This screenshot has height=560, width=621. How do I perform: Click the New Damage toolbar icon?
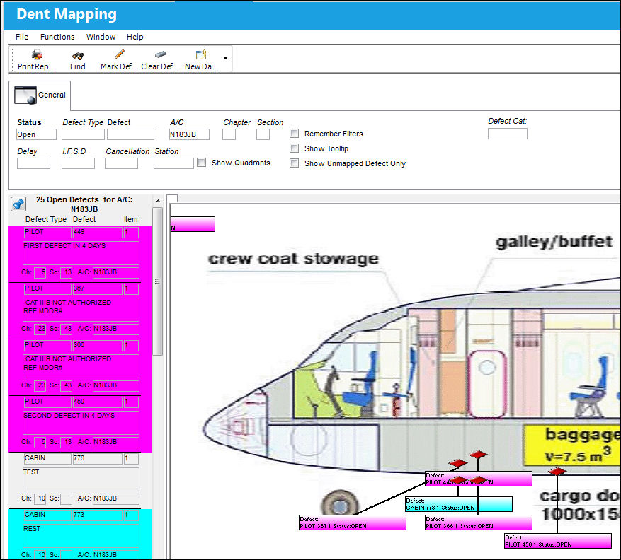tap(201, 54)
